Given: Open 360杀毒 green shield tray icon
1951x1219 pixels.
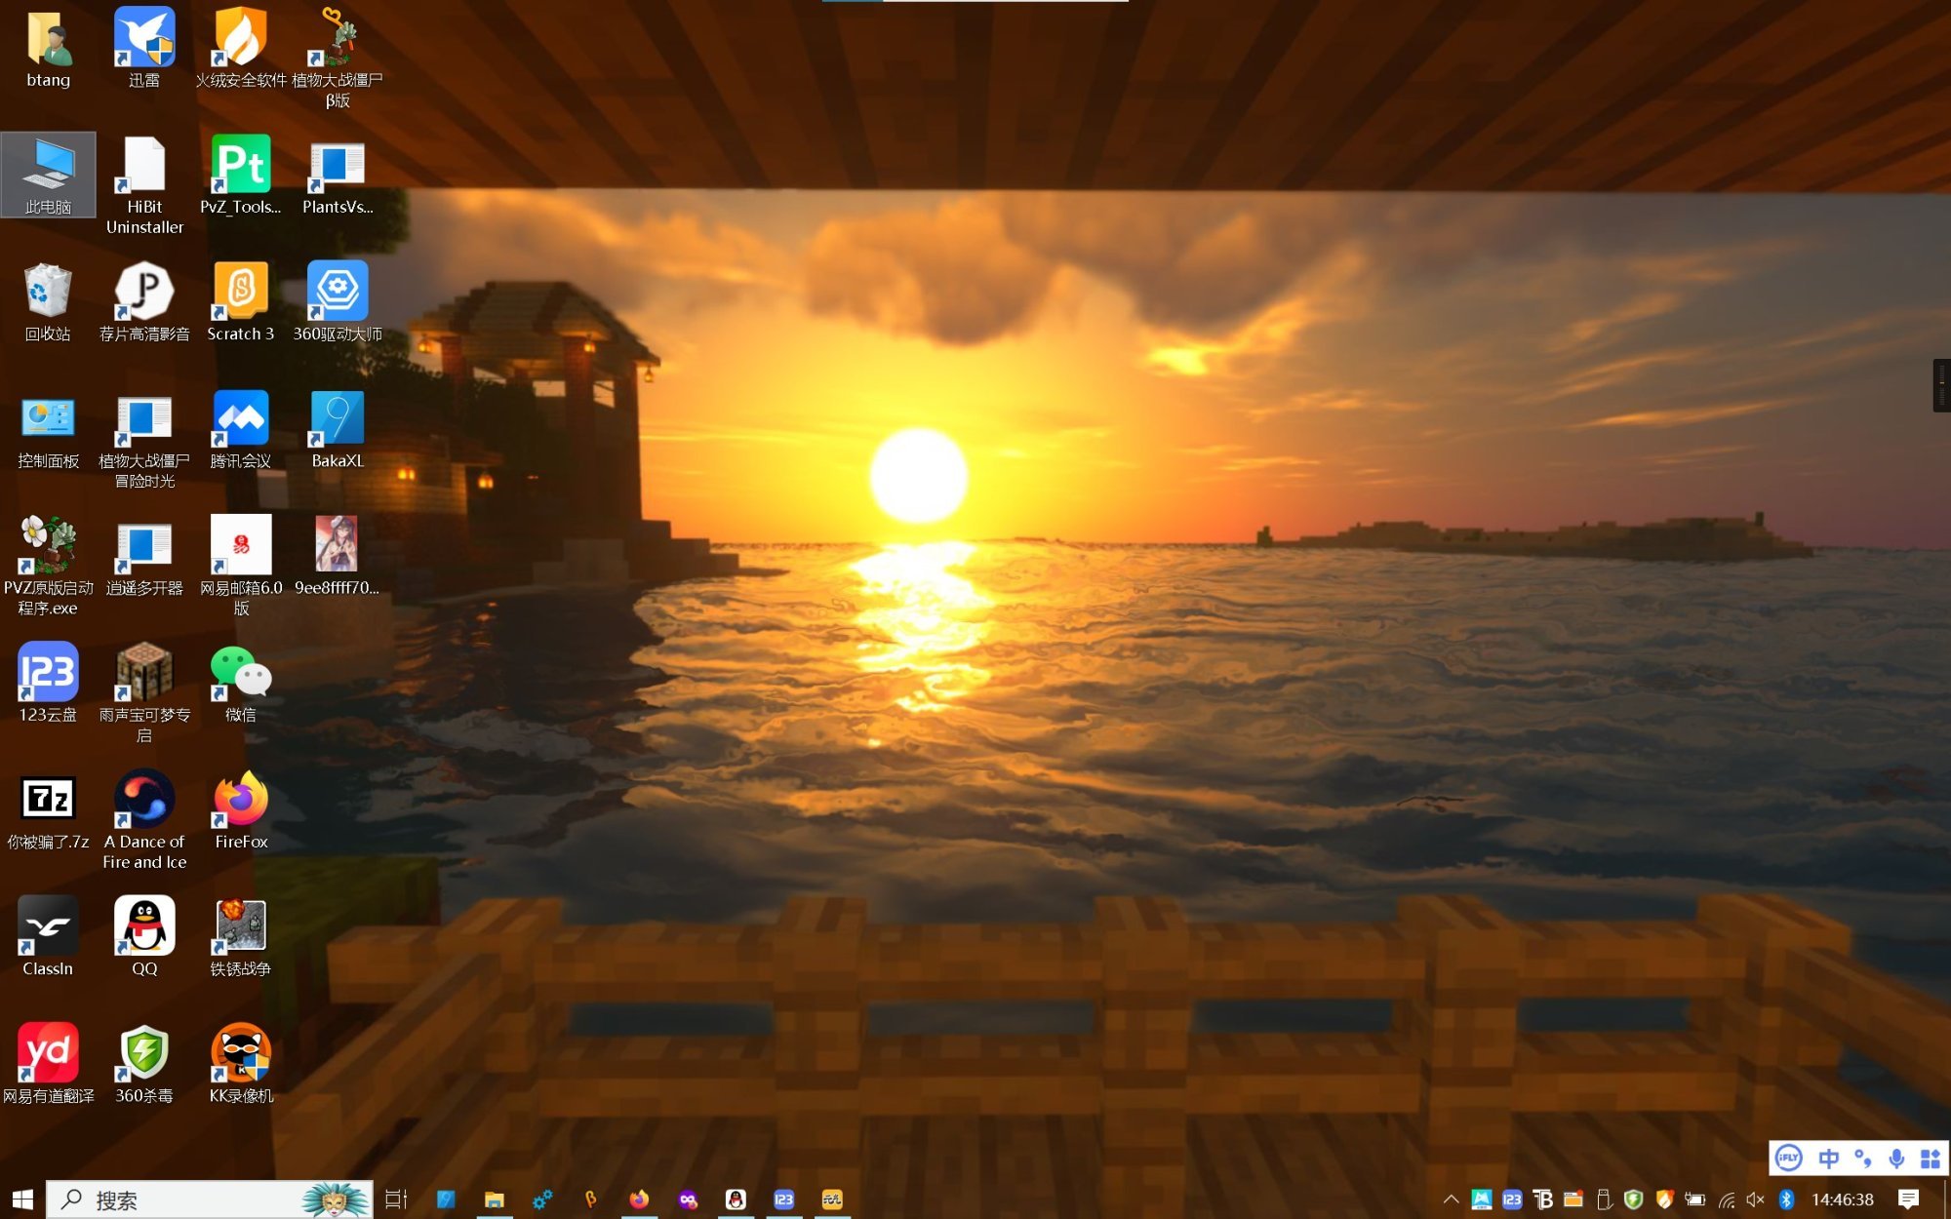Looking at the screenshot, I should tap(1634, 1199).
